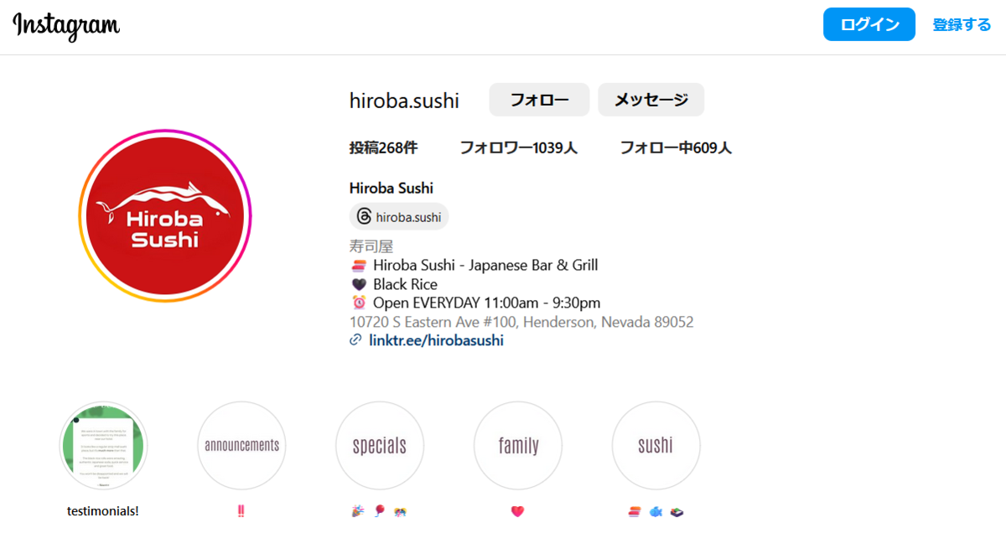This screenshot has width=1006, height=533.
Task: Open the linktr.ee/hirobasushi link
Action: (x=436, y=341)
